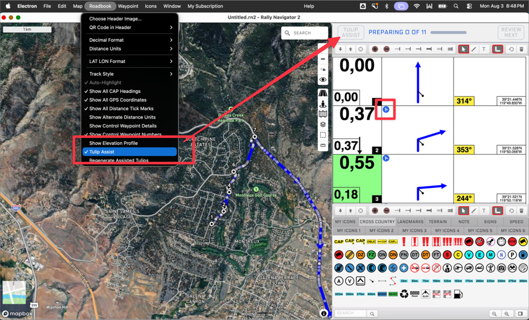Click the undo rotate arrow in upper tulip toolbar
The image size is (529, 320).
pyautogui.click(x=512, y=49)
